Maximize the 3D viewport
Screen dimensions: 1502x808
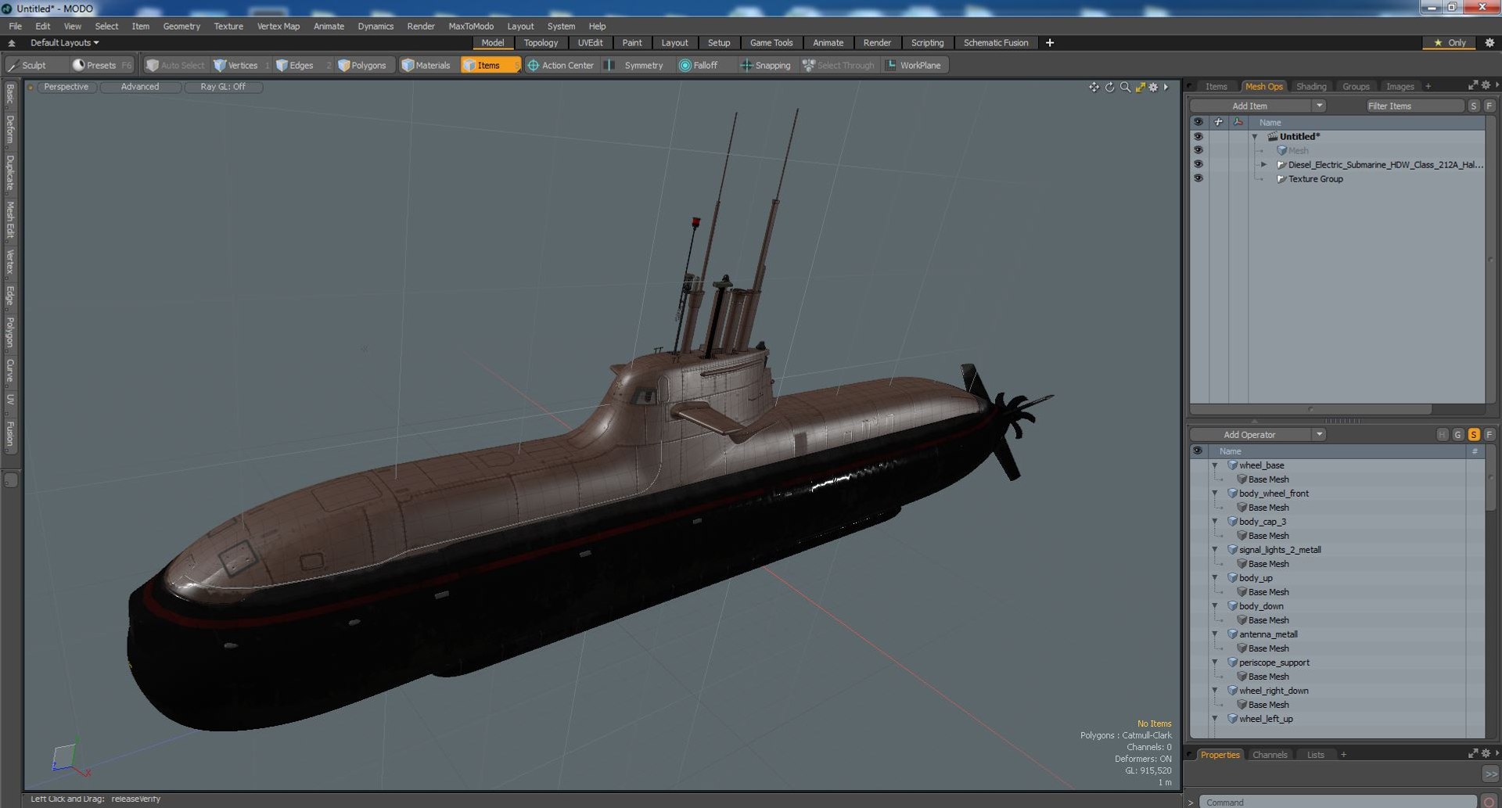pyautogui.click(x=1140, y=87)
